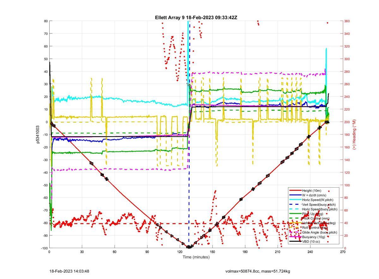Click x-axis tick label "270"
The width and height of the screenshot is (379, 279).
[x=343, y=252]
